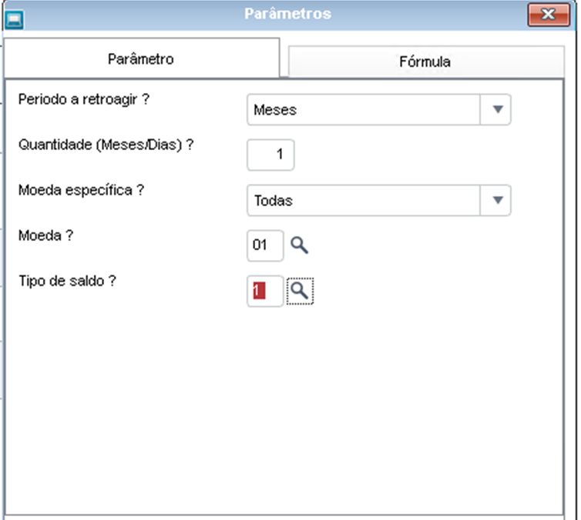Click the 'Moeda específica ?' label
The height and width of the screenshot is (520, 581).
pos(81,191)
